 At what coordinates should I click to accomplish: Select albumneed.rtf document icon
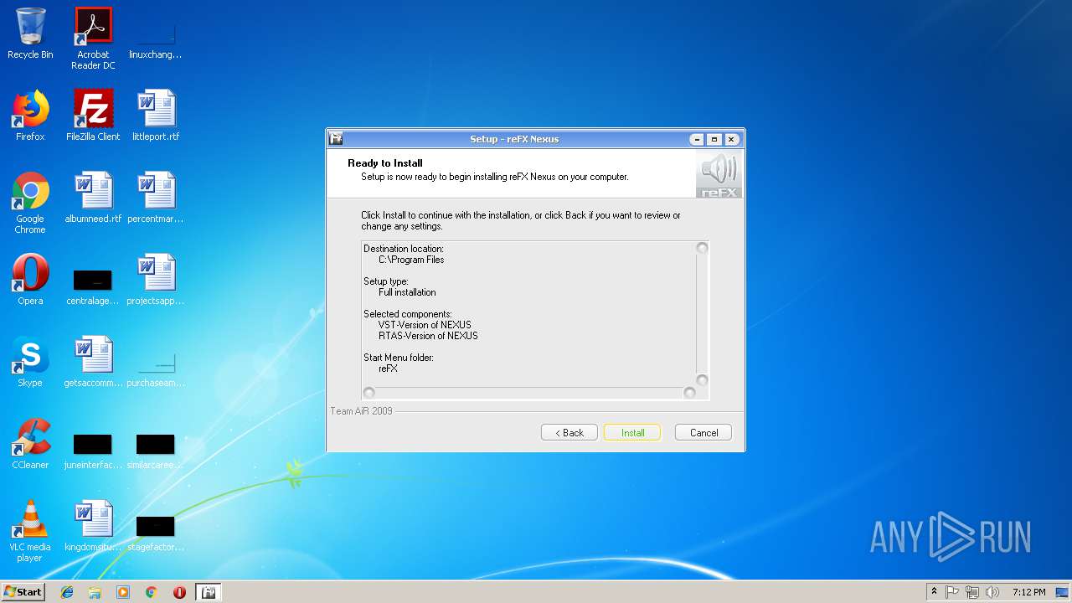point(93,198)
